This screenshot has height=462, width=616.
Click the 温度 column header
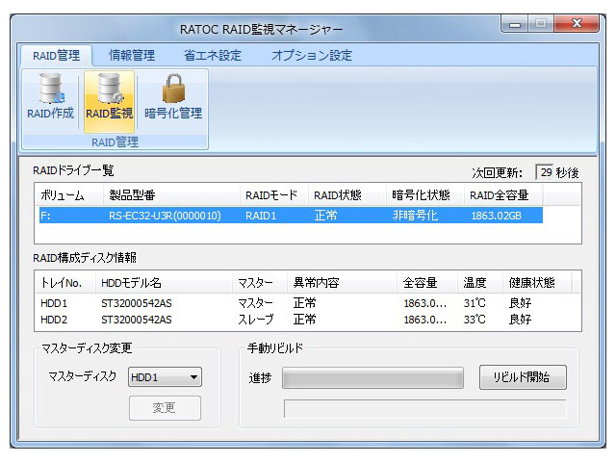[480, 283]
